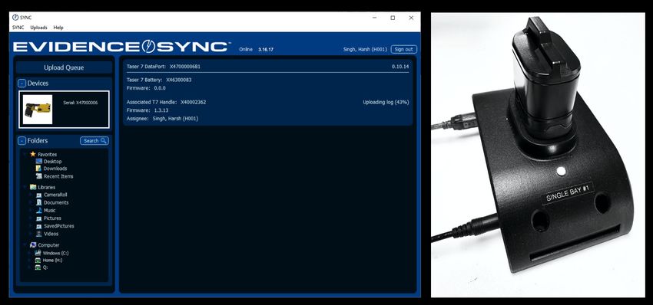The height and width of the screenshot is (305, 653).
Task: Collapse the Devices panel
Action: (x=22, y=84)
